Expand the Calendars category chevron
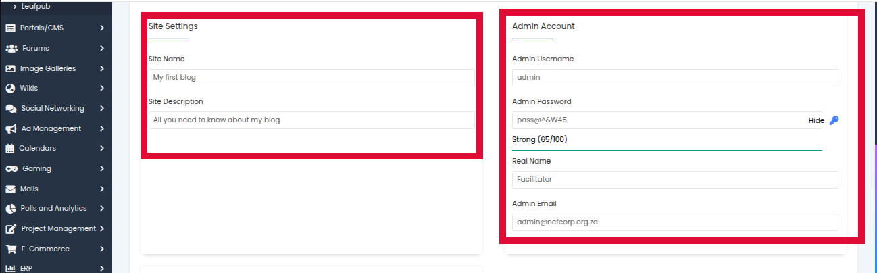Viewport: 877px width, 273px height. pyautogui.click(x=101, y=149)
